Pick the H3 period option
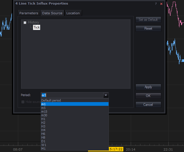 coord(75,126)
